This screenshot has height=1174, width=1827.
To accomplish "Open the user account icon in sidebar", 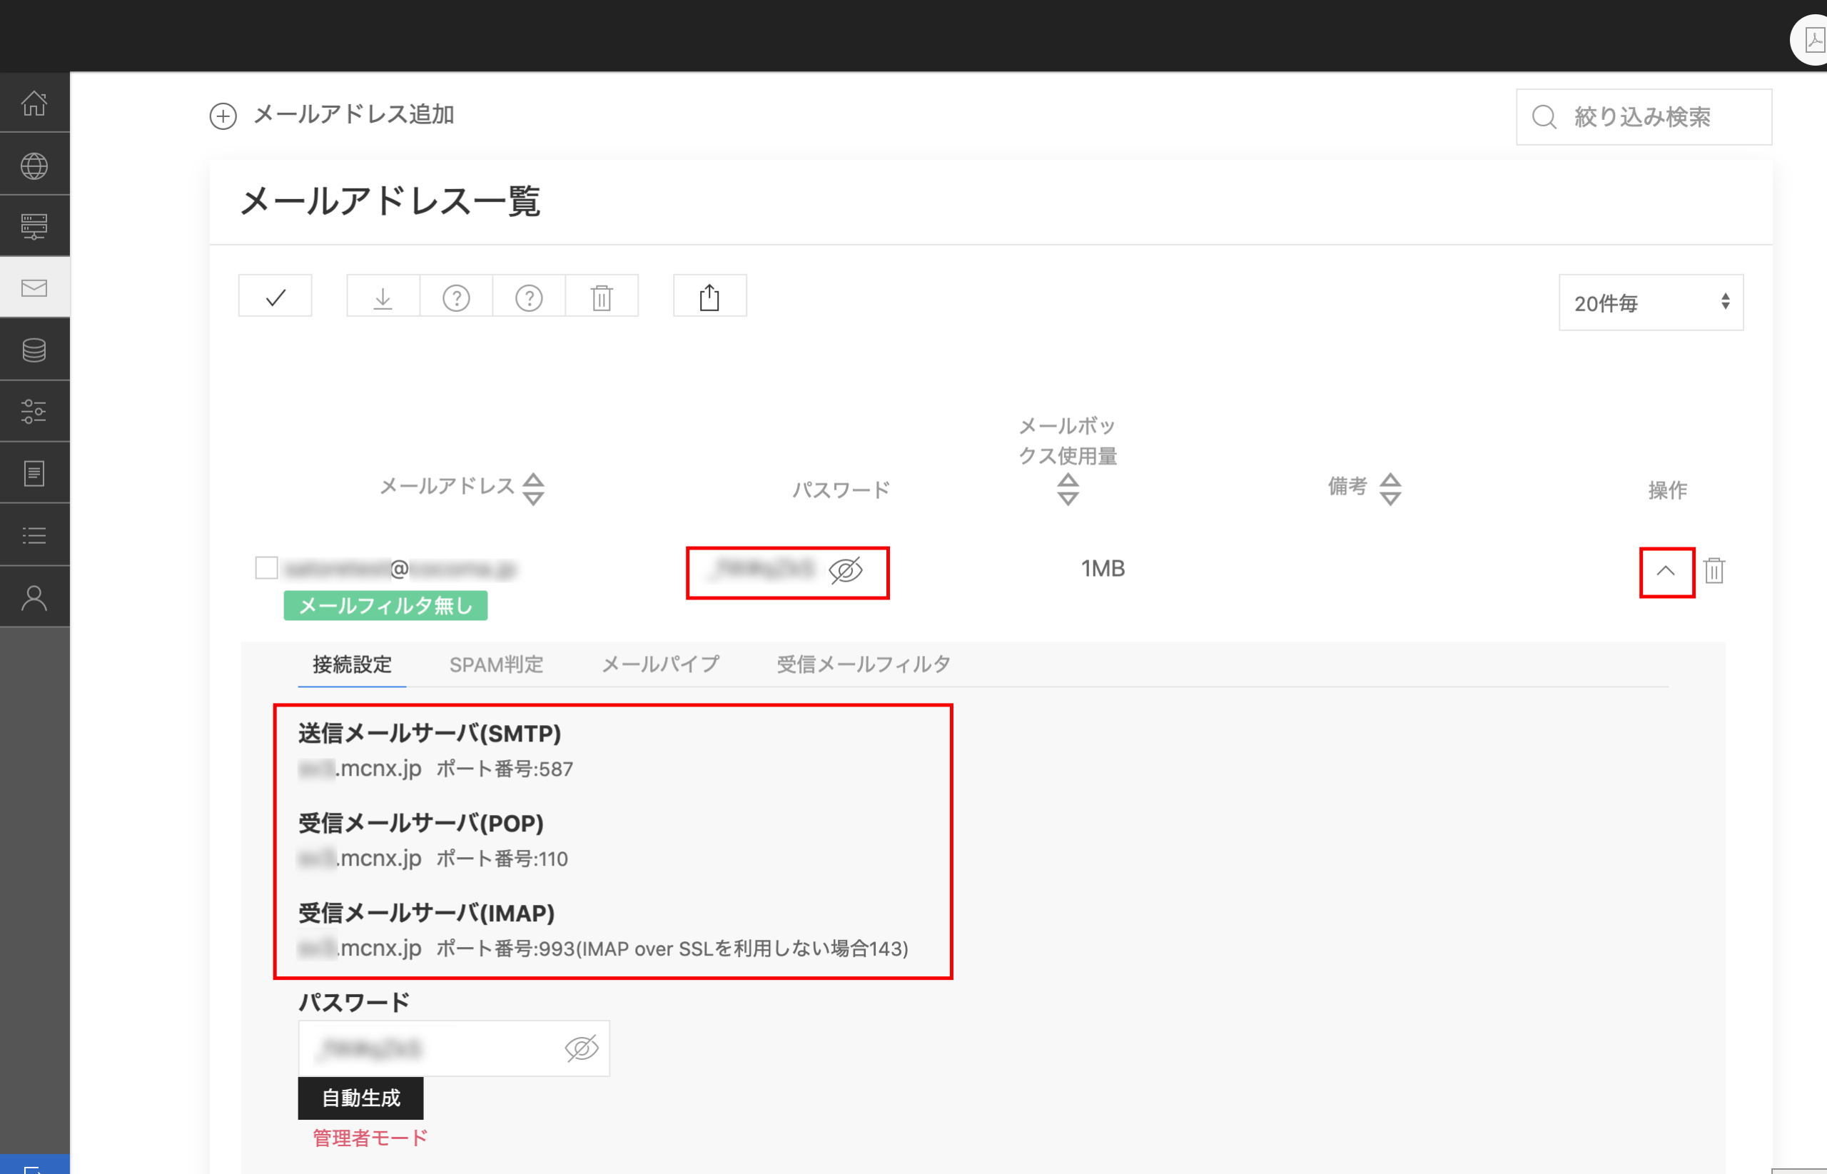I will tap(34, 597).
